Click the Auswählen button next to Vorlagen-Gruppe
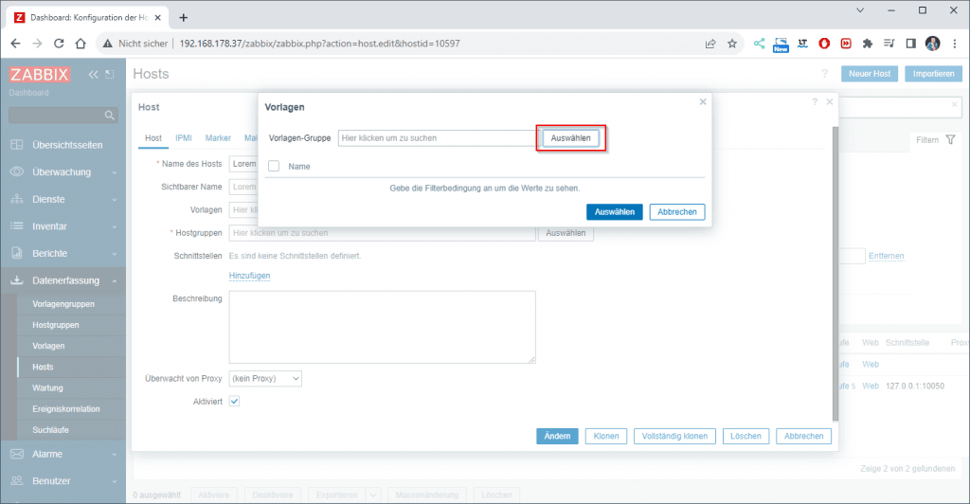The image size is (970, 504). coord(571,138)
